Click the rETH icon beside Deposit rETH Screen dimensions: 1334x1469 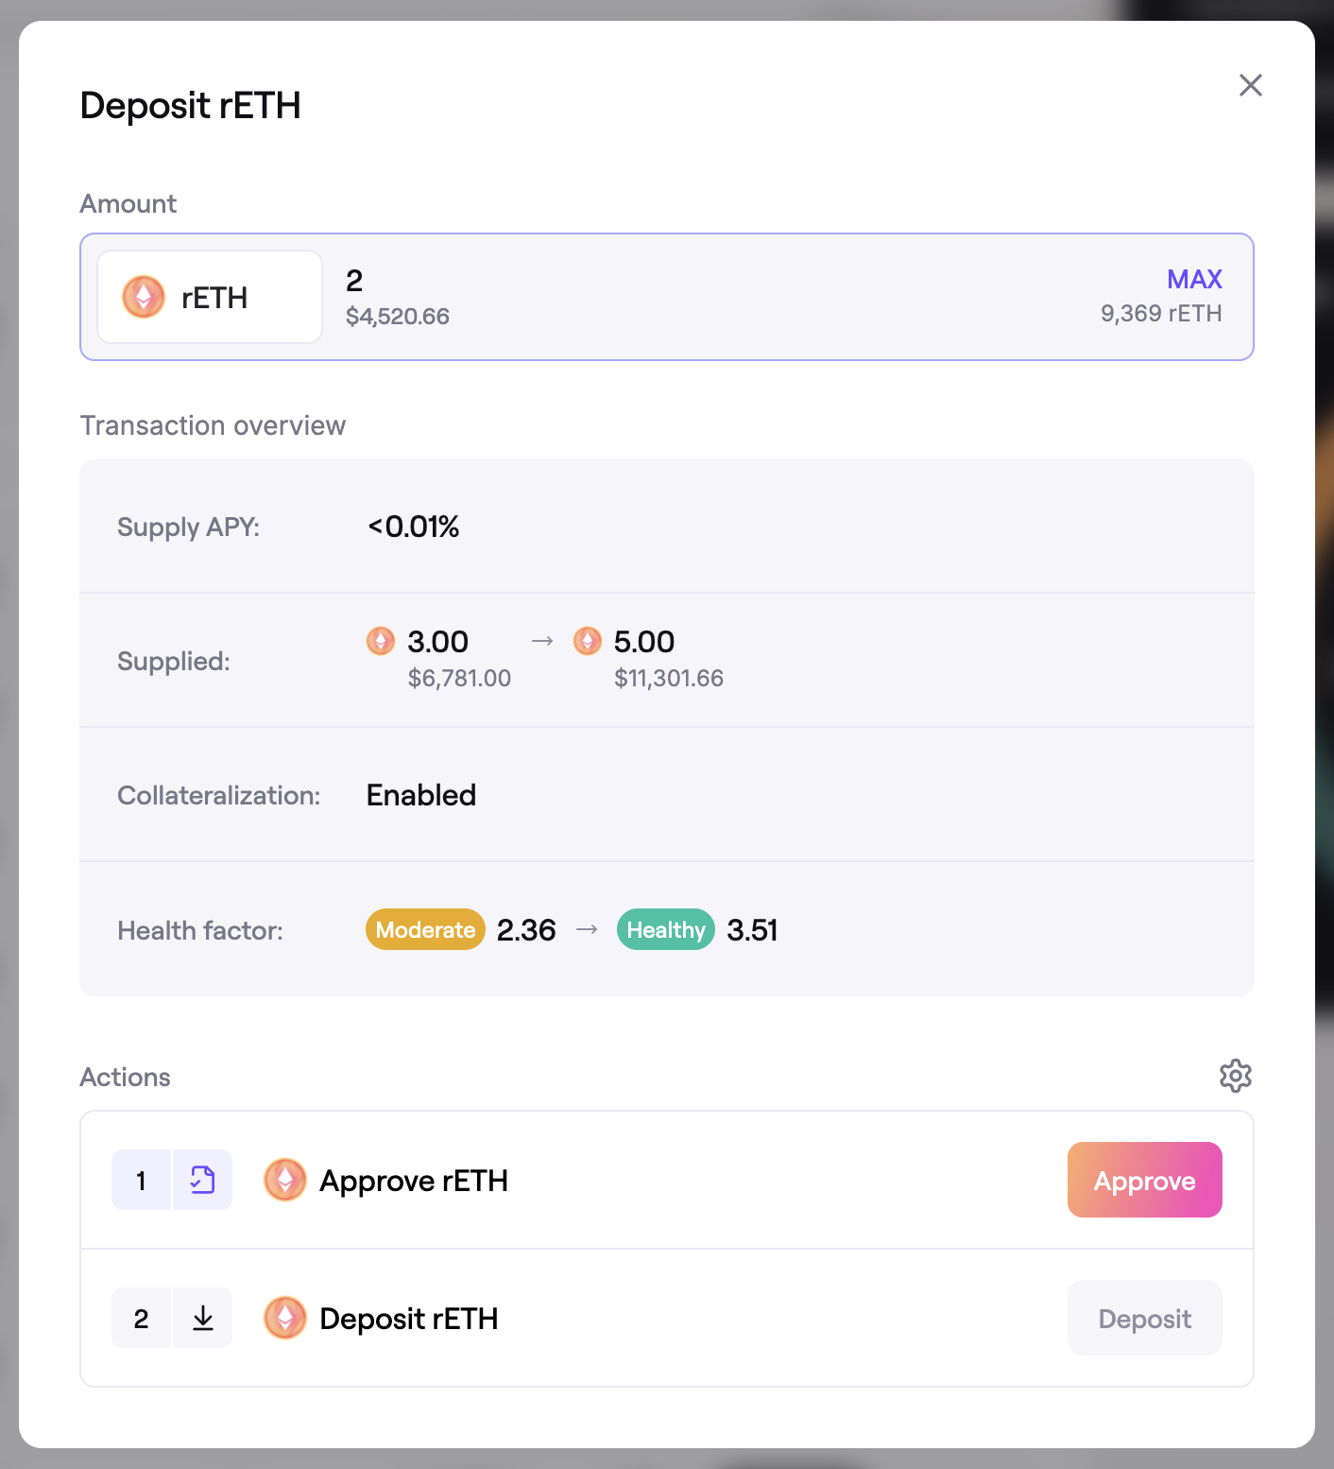point(284,1318)
